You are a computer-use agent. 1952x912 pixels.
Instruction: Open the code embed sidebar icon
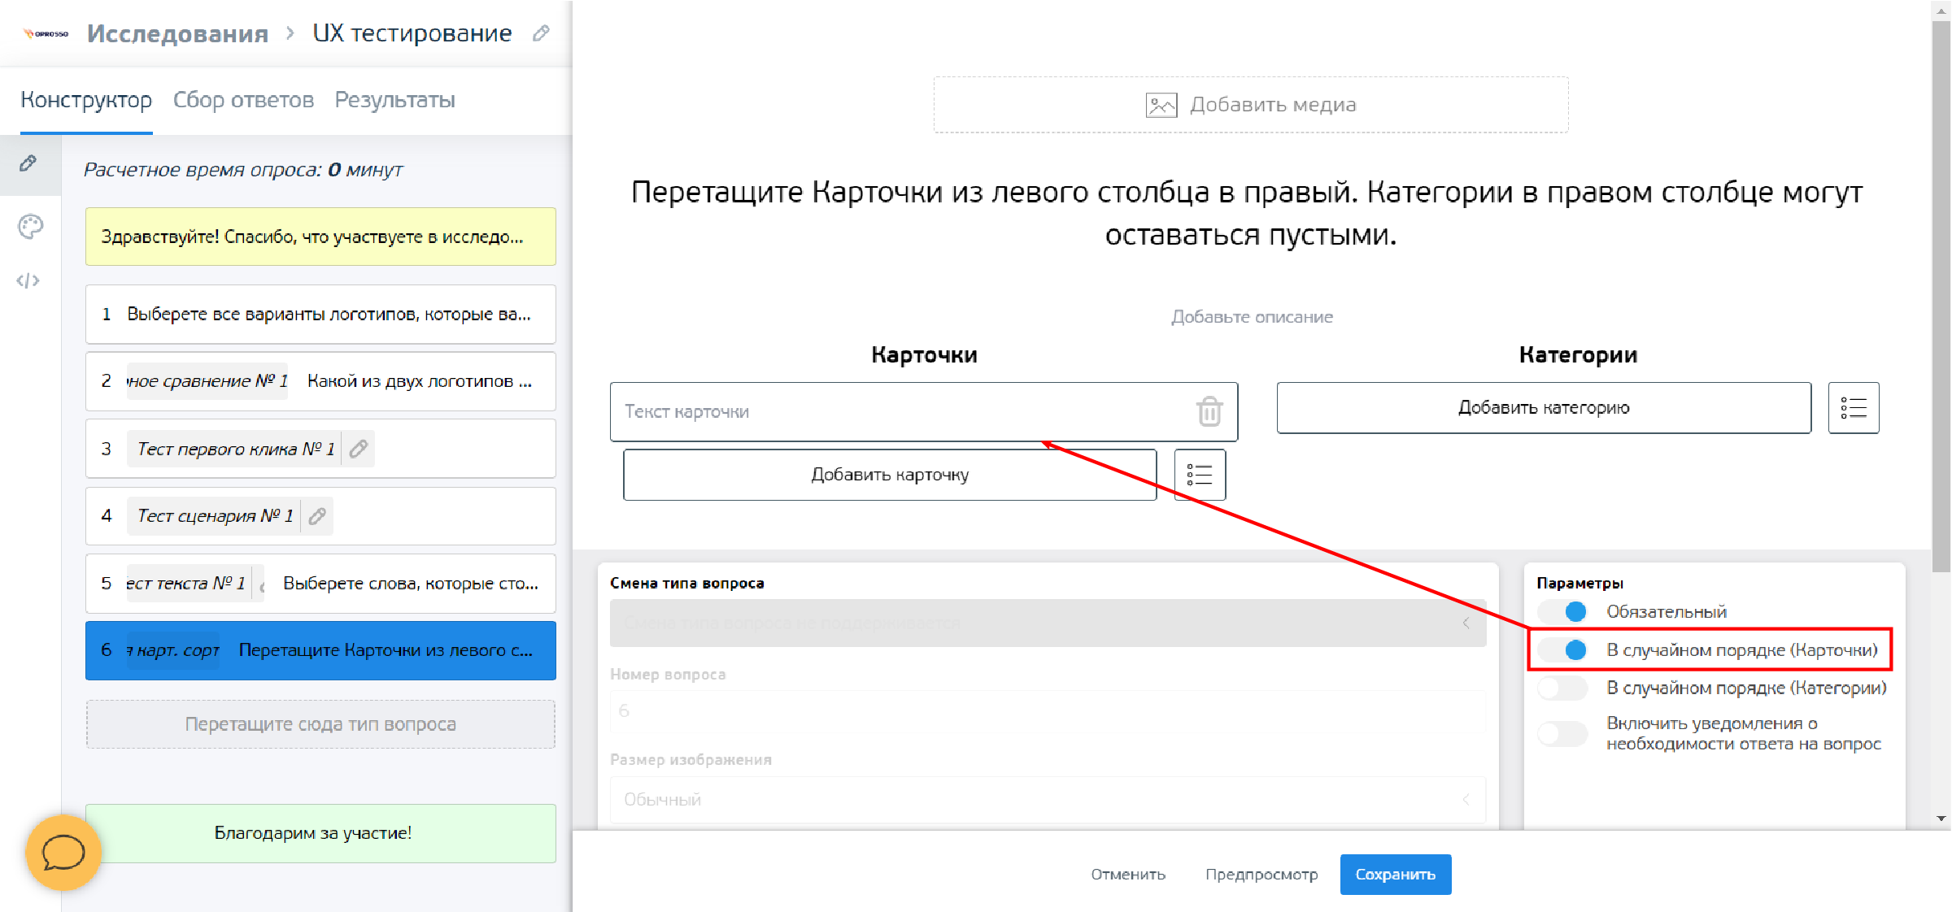pos(28,281)
